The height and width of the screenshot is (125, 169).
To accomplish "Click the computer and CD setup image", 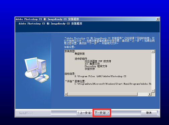I will pyautogui.click(x=37, y=70).
